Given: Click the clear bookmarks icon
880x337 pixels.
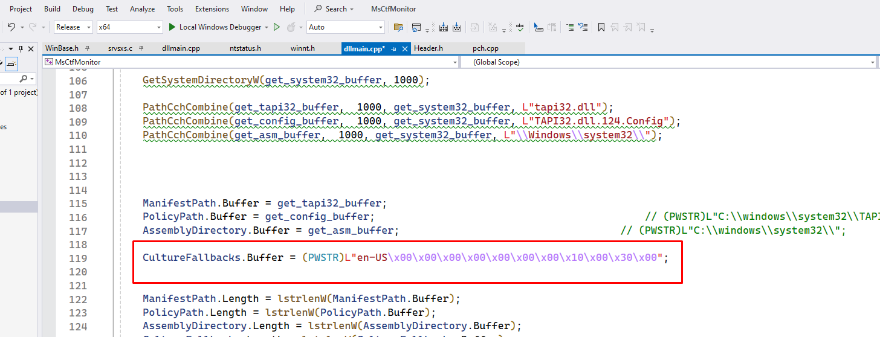Looking at the screenshot, I should (641, 27).
